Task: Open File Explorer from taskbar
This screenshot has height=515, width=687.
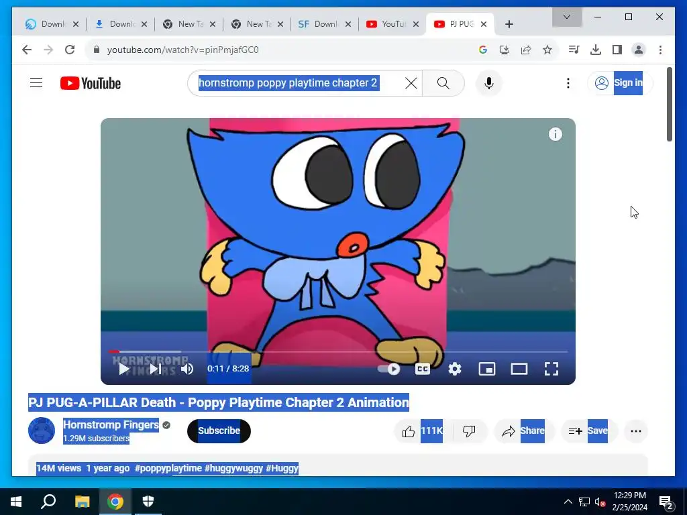Action: click(82, 502)
